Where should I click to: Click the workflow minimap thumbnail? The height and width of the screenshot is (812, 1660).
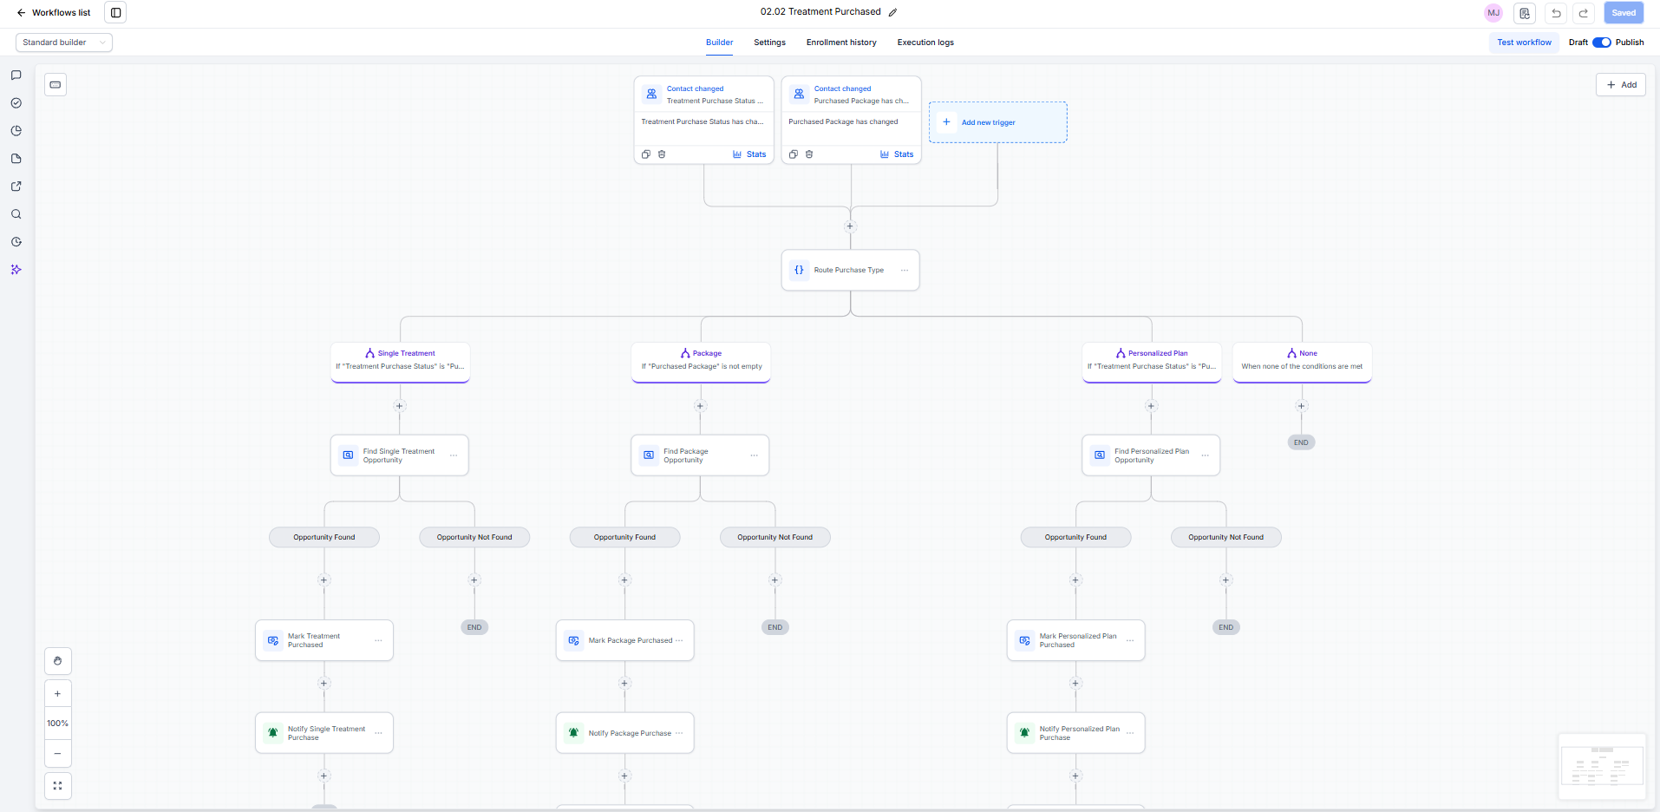(x=1602, y=767)
